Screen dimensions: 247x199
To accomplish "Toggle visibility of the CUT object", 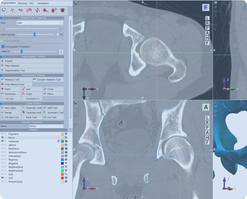I will pyautogui.click(x=2, y=178).
